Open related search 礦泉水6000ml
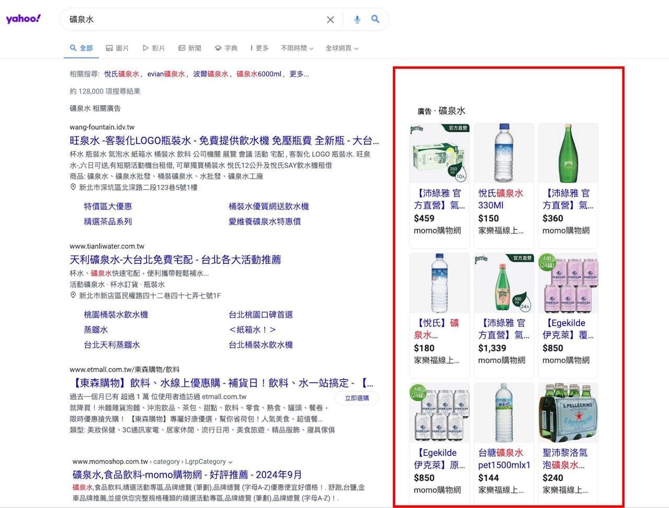Image resolution: width=669 pixels, height=508 pixels. click(x=259, y=74)
